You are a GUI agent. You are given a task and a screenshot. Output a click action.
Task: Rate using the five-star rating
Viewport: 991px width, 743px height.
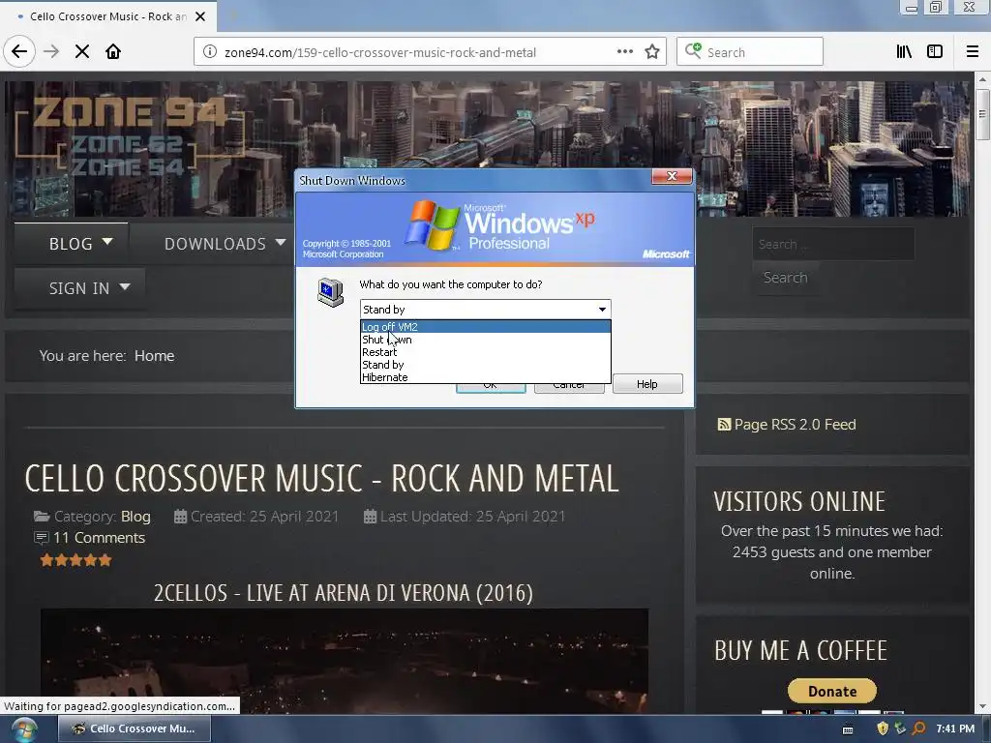point(75,560)
